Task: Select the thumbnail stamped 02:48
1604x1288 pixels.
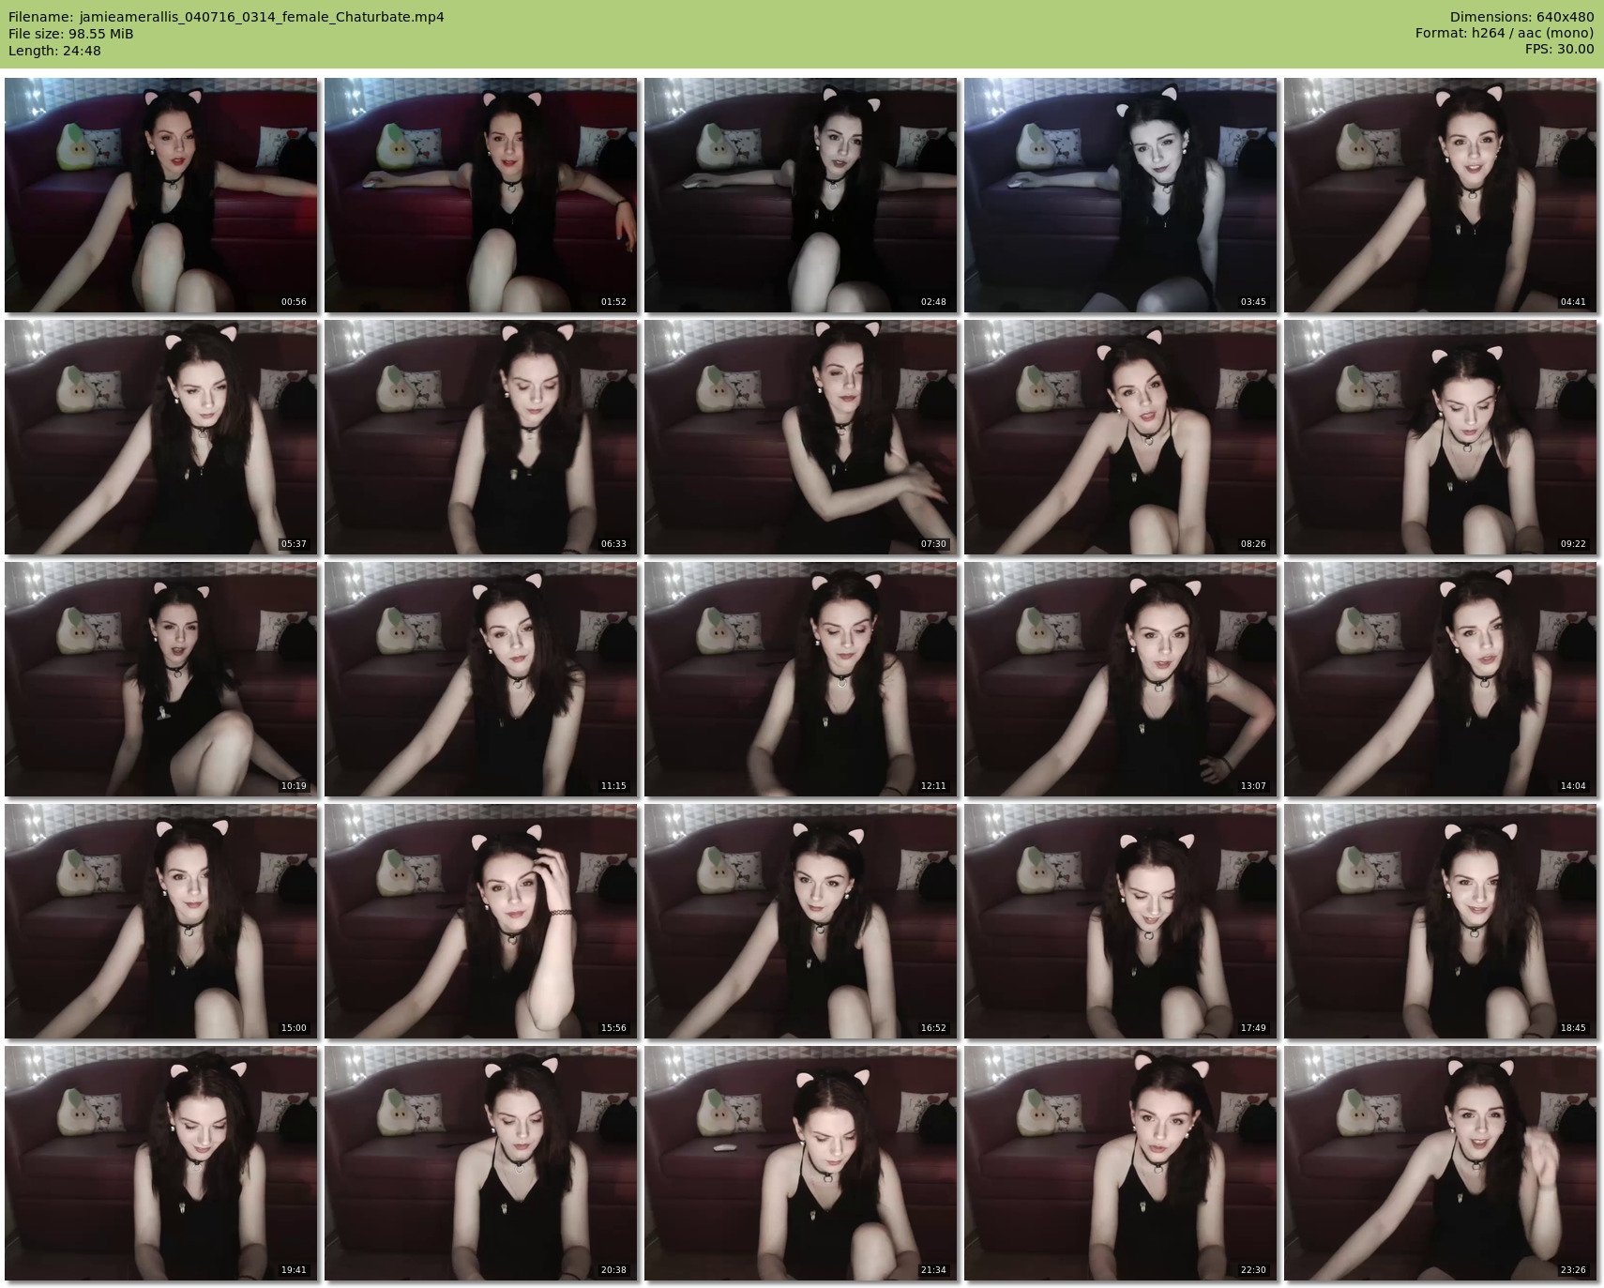Action: pos(800,195)
